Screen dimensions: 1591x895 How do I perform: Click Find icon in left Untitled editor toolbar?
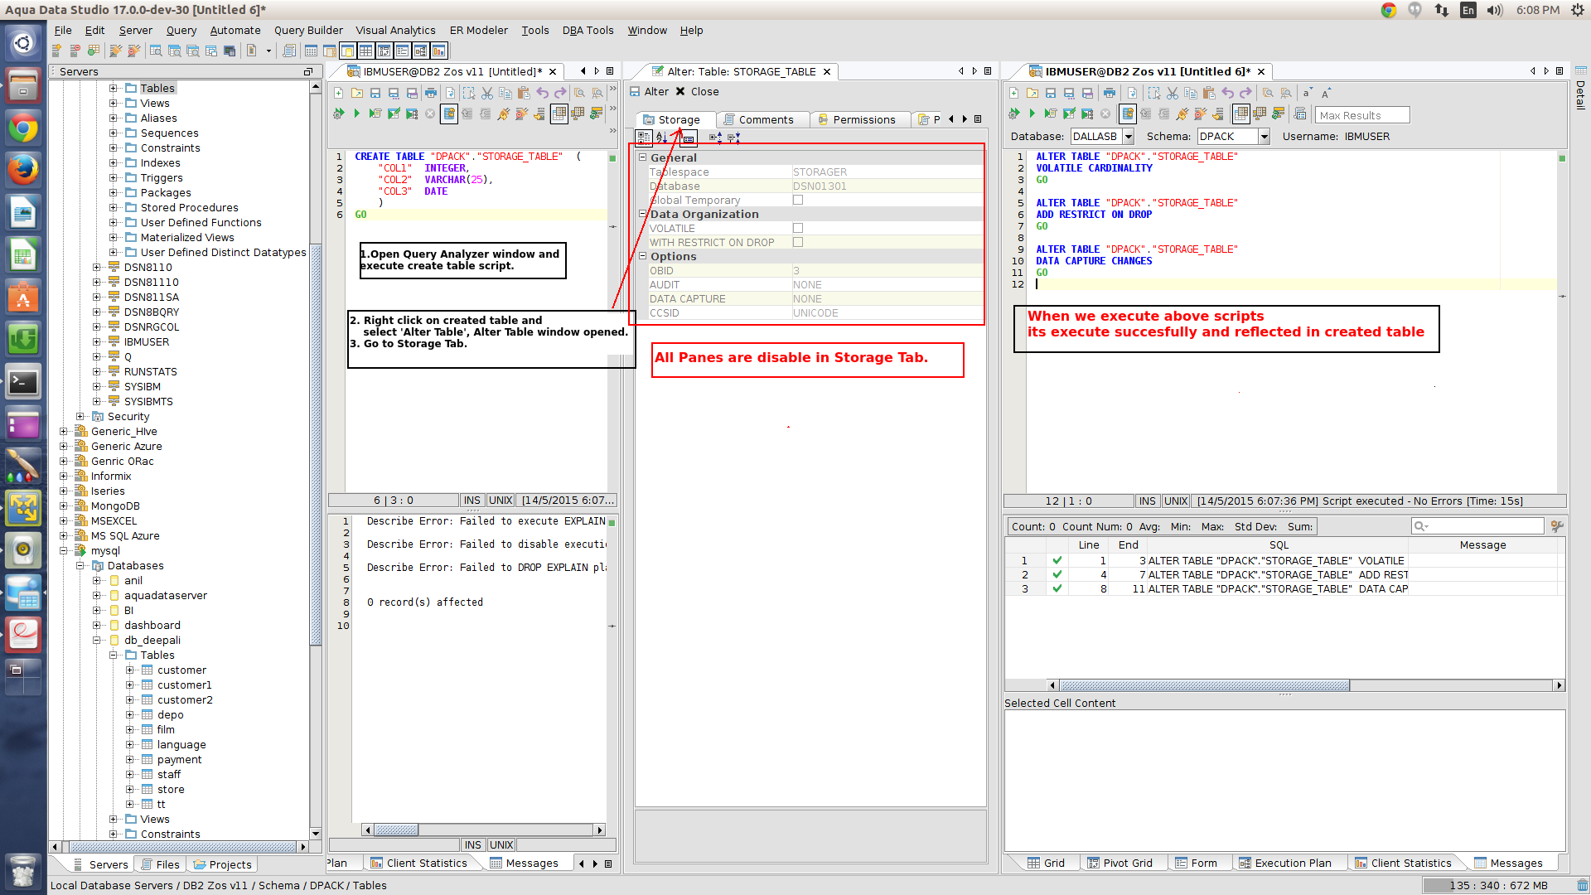[579, 93]
